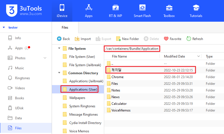Click the path field /var/containers/Bundle/Application
The image size is (224, 134).
(132, 49)
